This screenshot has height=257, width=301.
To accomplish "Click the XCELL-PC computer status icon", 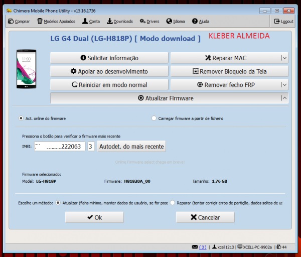I will pyautogui.click(x=240, y=247).
